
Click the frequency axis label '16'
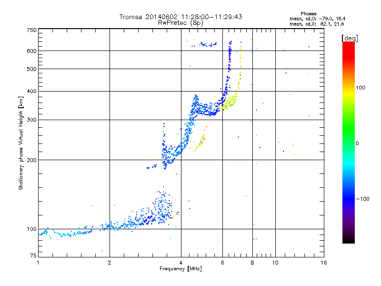click(324, 263)
